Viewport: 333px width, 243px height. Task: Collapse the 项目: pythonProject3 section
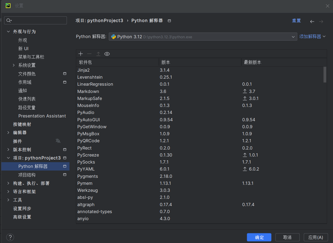point(8,158)
